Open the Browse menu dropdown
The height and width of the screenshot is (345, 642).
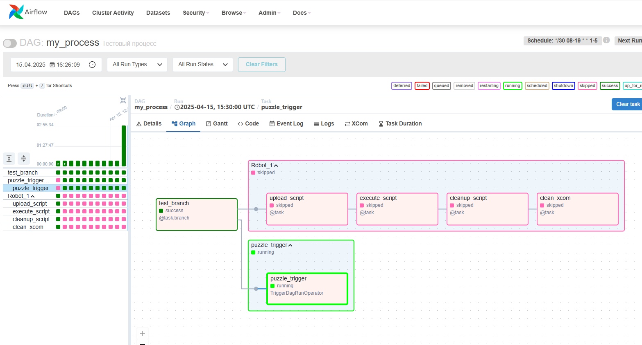click(234, 13)
